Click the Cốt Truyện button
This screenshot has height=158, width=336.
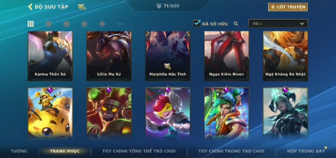(288, 7)
